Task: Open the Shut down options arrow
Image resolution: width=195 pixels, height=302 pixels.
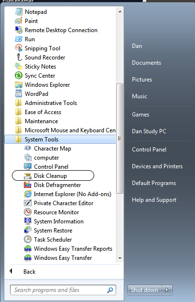Action: (167, 290)
